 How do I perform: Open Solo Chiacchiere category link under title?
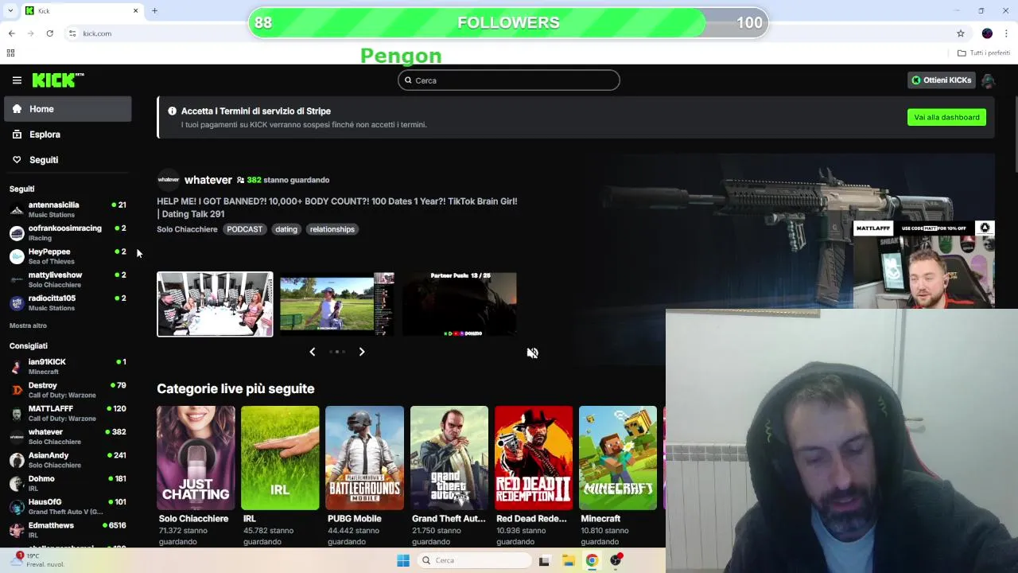click(x=187, y=229)
